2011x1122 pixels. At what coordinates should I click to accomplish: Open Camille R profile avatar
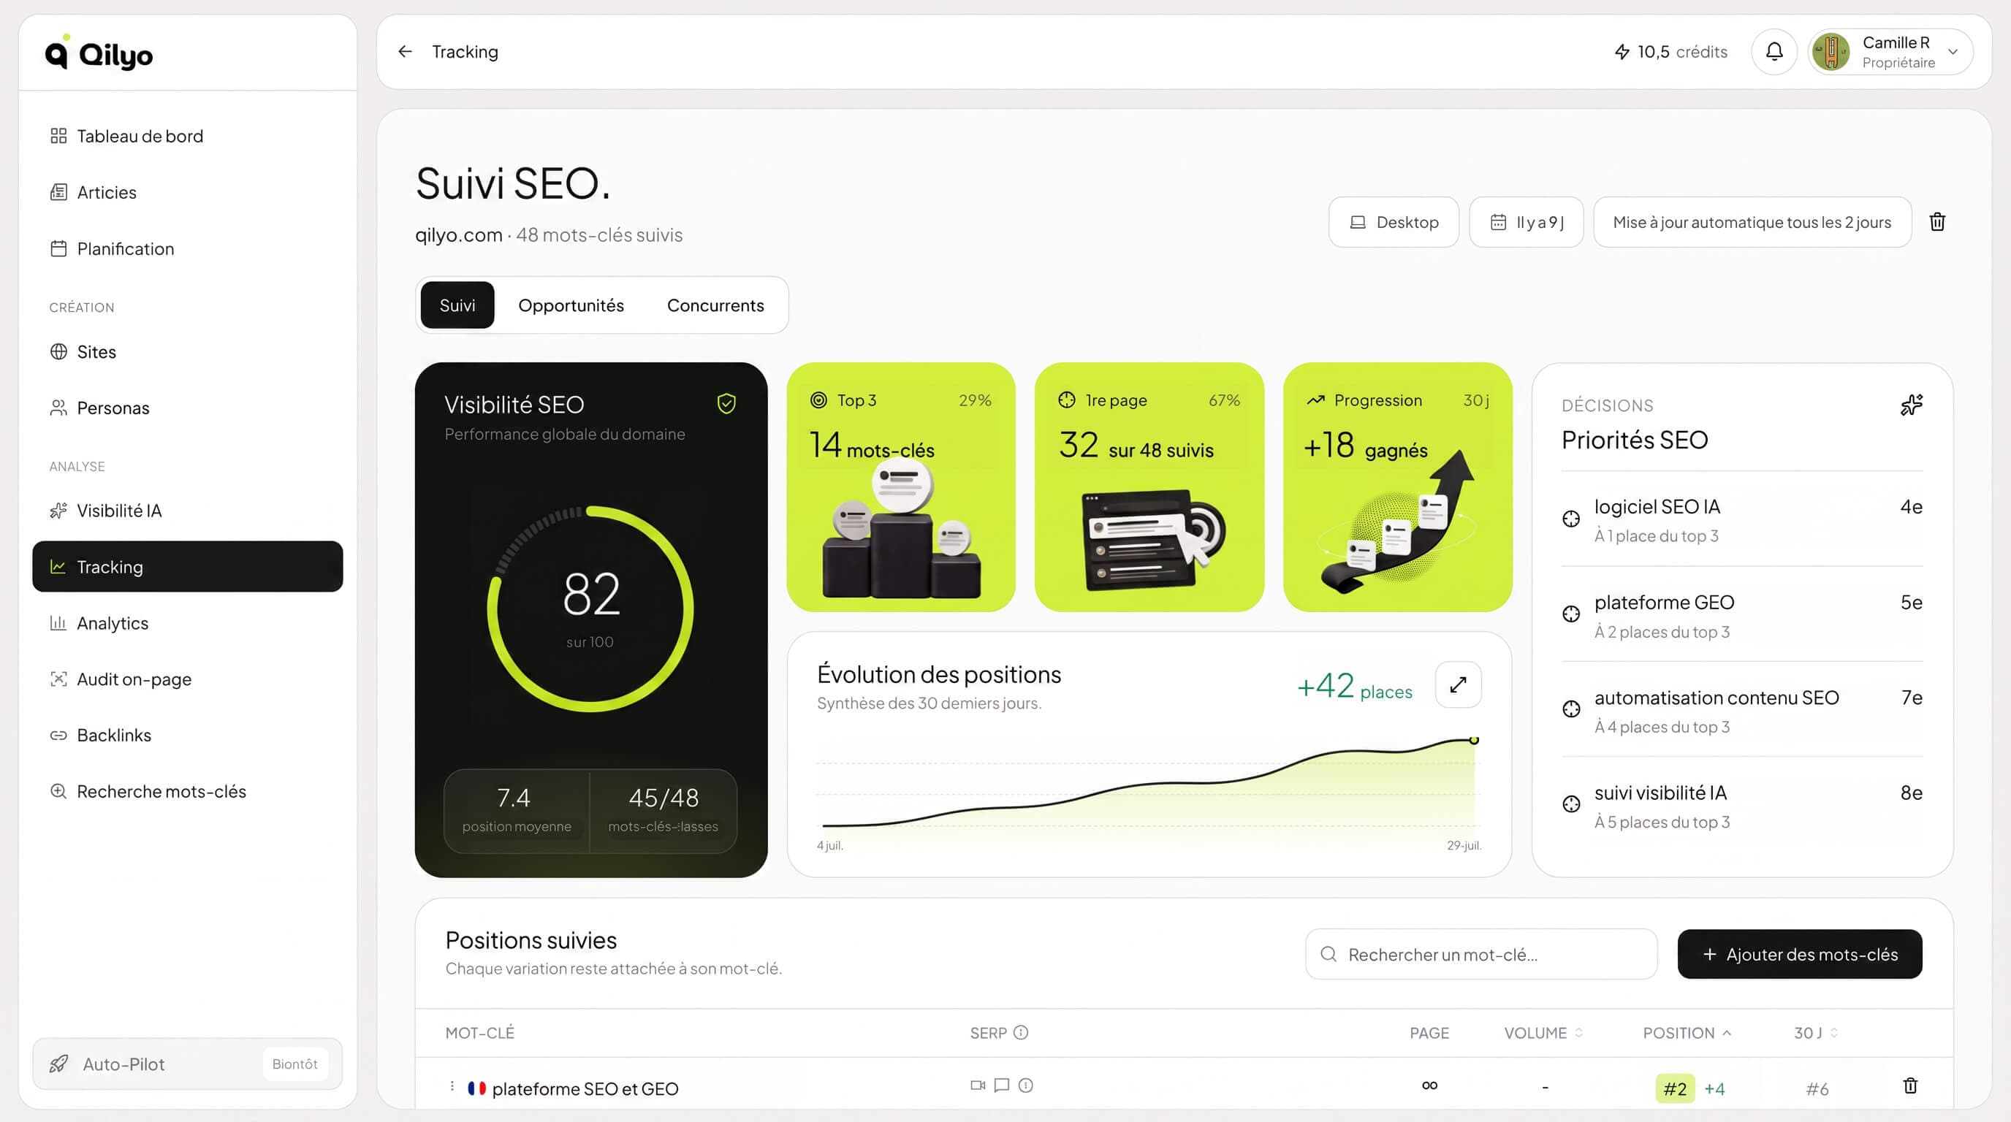[x=1831, y=53]
